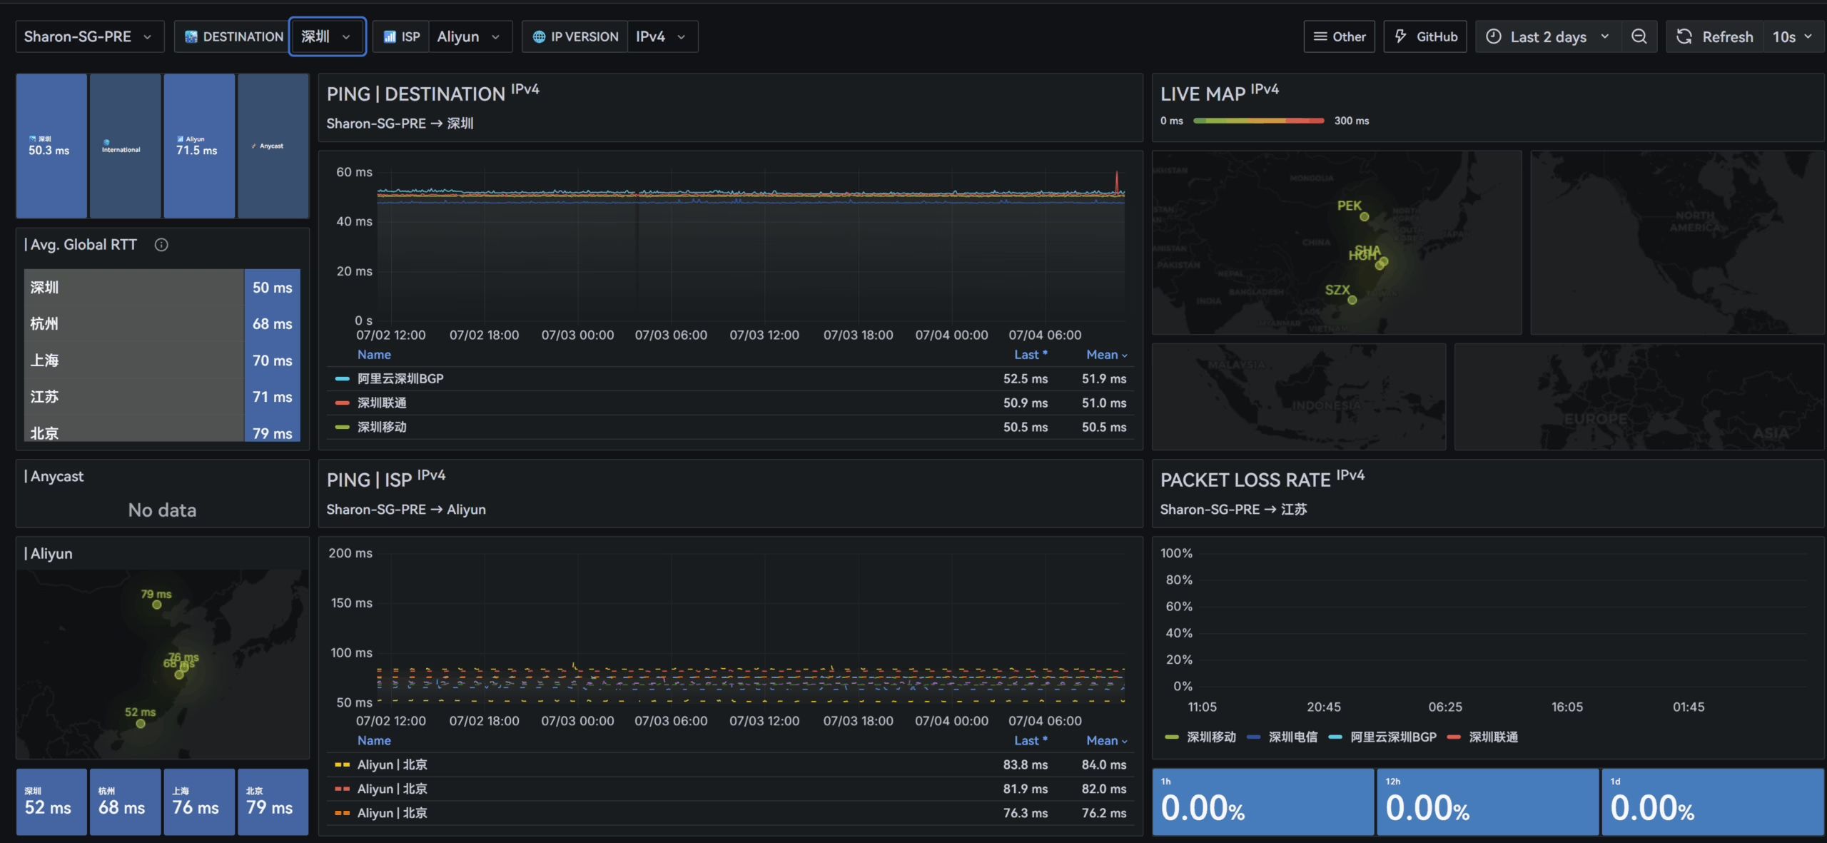This screenshot has height=843, width=1827.
Task: Click the Avg. Global RTT info icon
Action: pyautogui.click(x=161, y=245)
